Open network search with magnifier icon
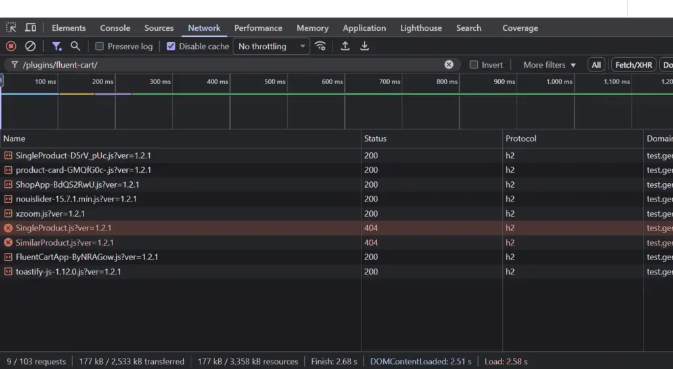Image resolution: width=673 pixels, height=369 pixels. [x=76, y=46]
